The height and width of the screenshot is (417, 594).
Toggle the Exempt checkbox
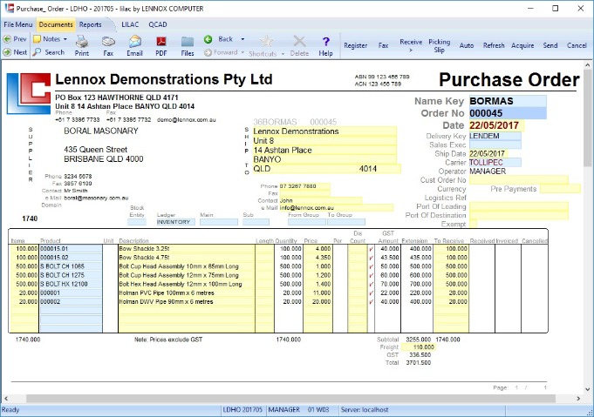473,225
